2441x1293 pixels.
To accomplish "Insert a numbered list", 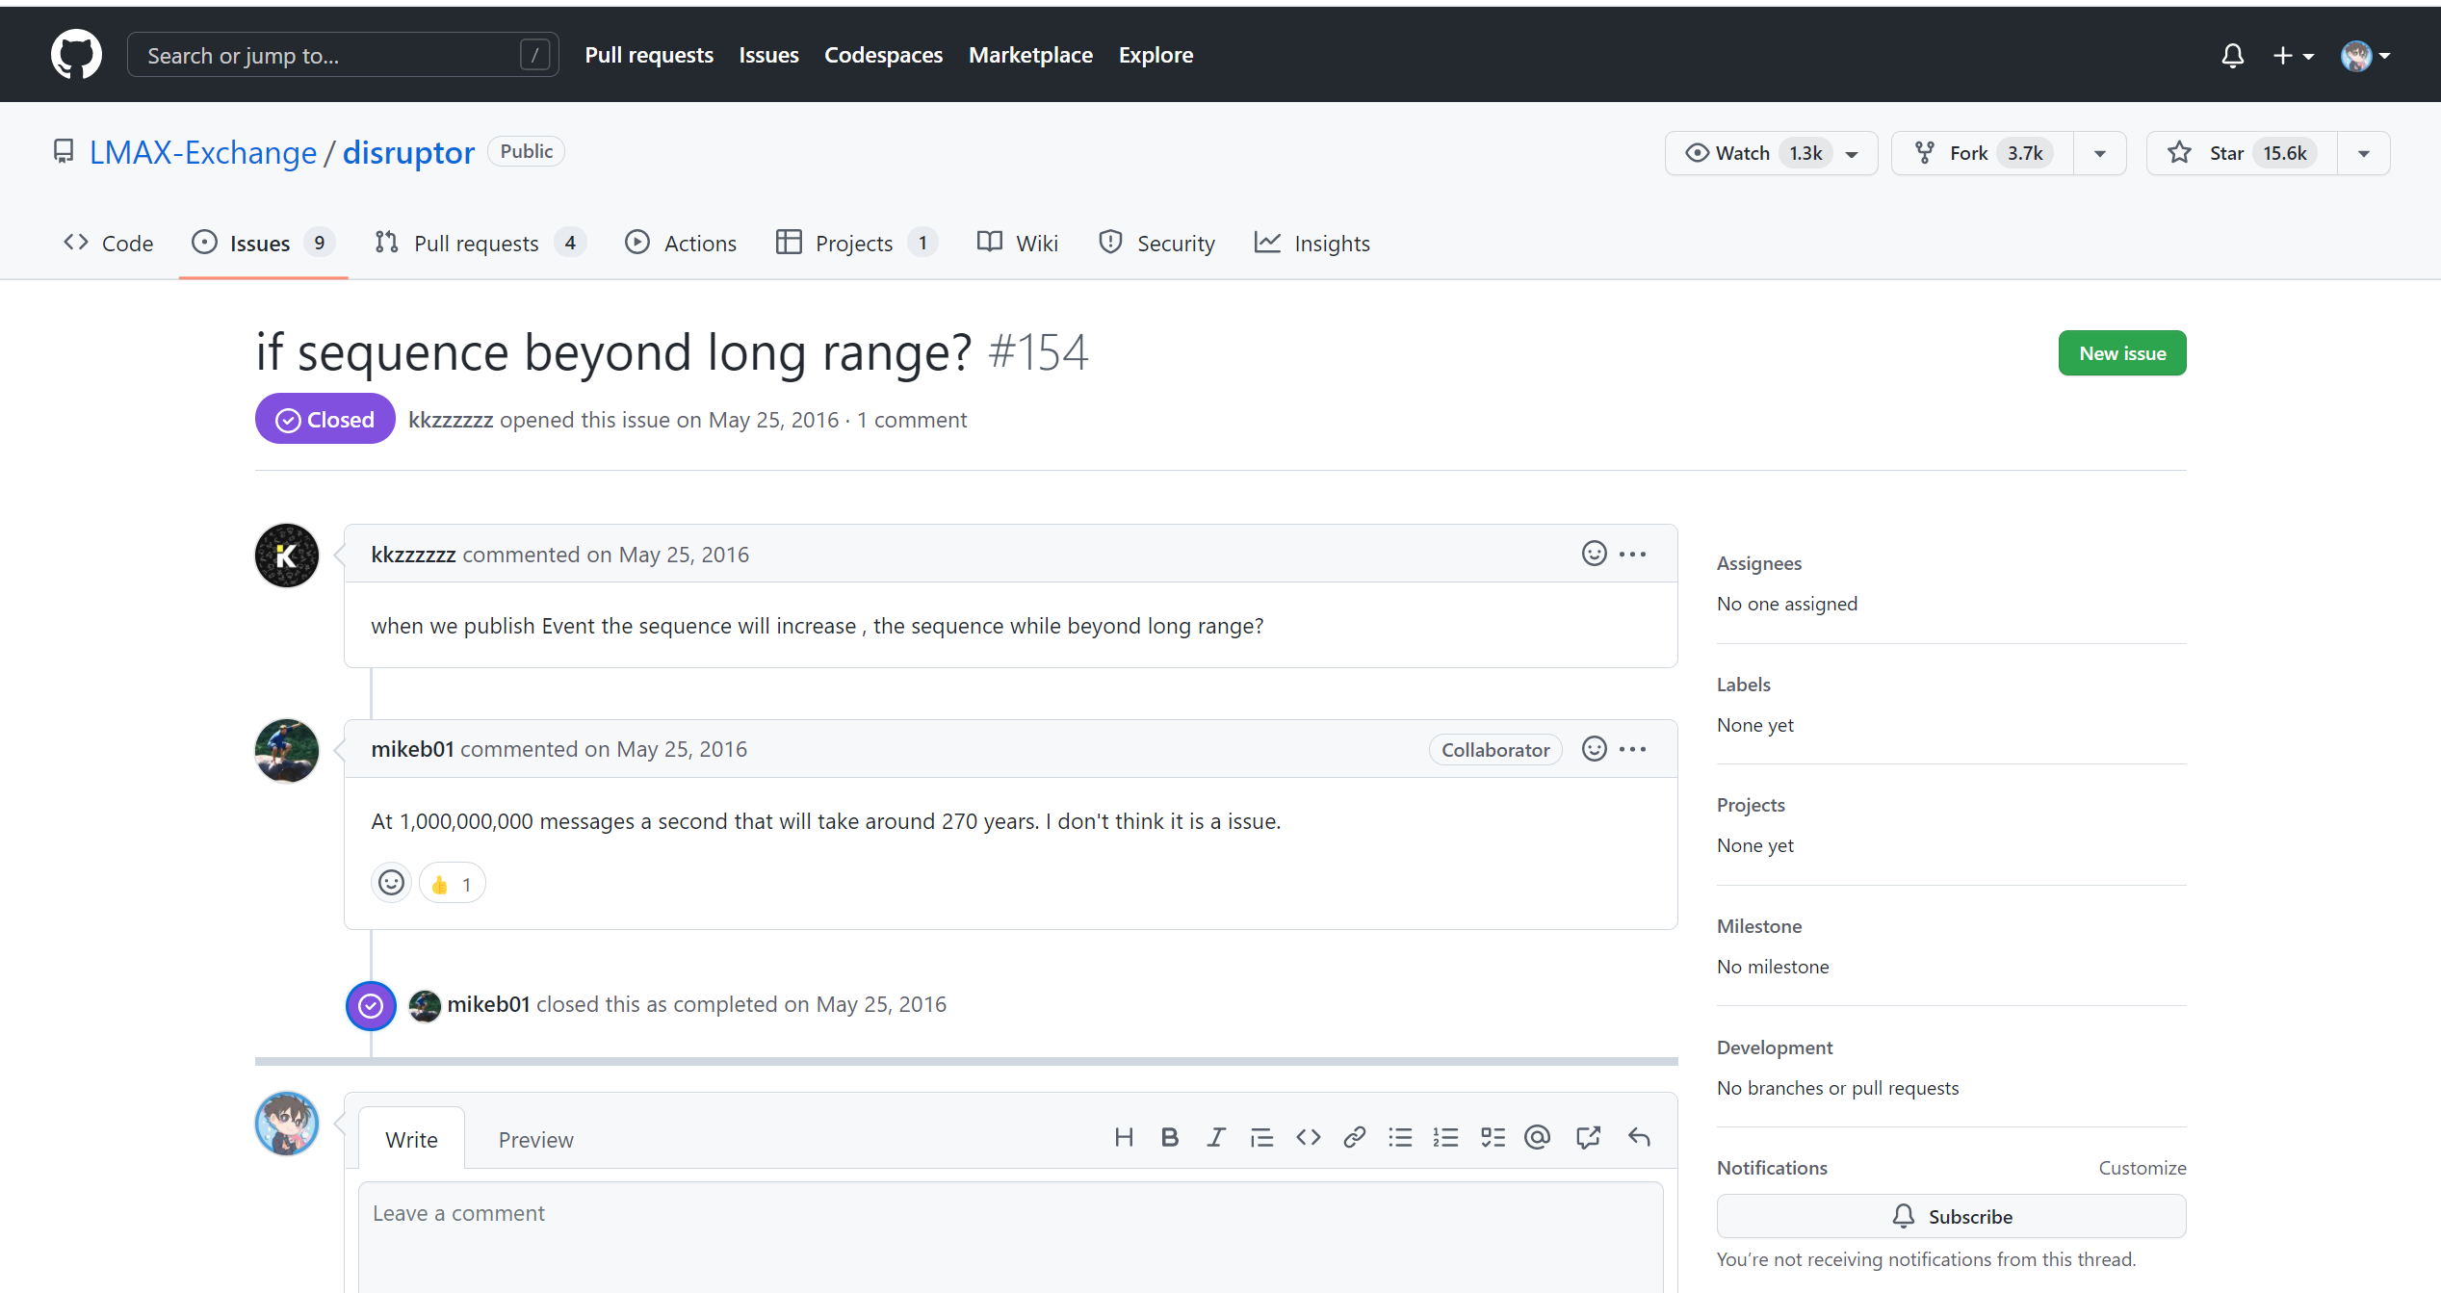I will coord(1445,1138).
